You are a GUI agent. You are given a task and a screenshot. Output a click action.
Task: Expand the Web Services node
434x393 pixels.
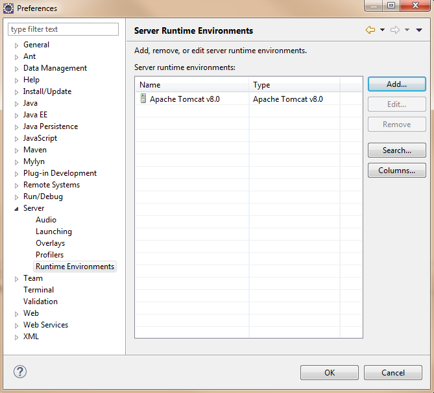[x=16, y=326]
